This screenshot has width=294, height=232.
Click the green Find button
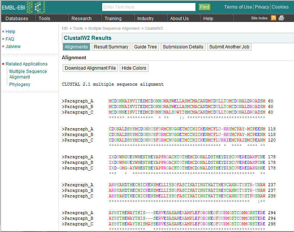204,7
